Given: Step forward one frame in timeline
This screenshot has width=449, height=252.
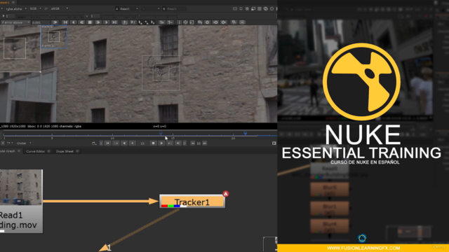Looking at the screenshot, I should 170,143.
